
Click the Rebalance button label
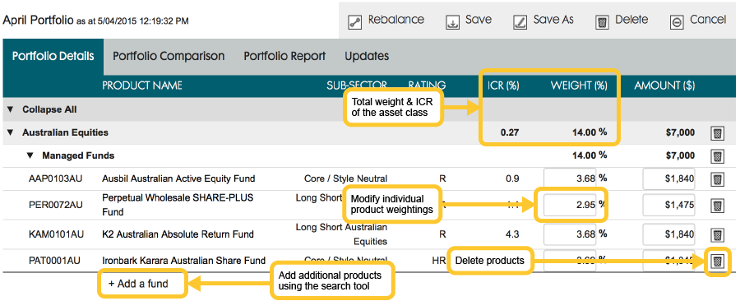pos(396,20)
